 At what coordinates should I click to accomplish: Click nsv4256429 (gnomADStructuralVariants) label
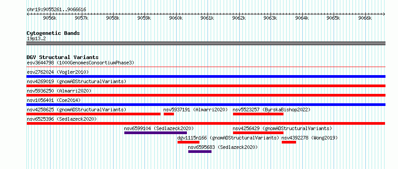click(282, 128)
